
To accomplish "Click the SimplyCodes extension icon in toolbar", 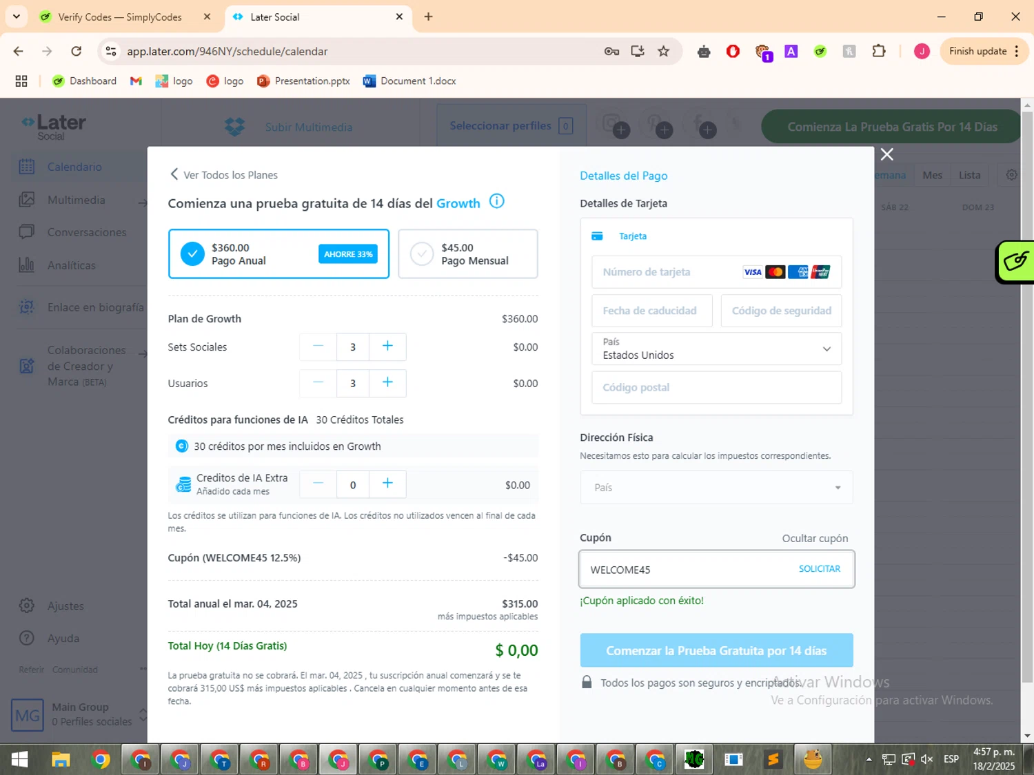I will 820,51.
